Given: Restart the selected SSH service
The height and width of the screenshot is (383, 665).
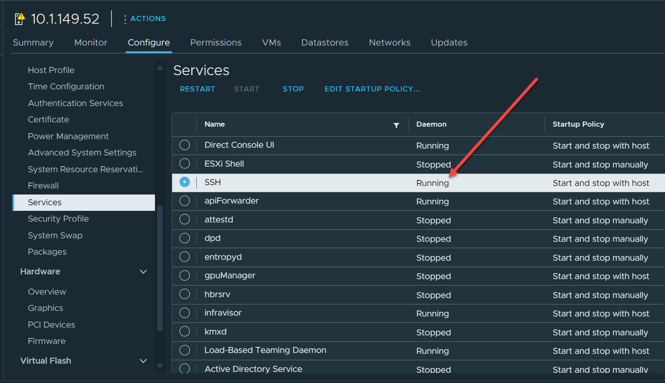Looking at the screenshot, I should (x=197, y=89).
